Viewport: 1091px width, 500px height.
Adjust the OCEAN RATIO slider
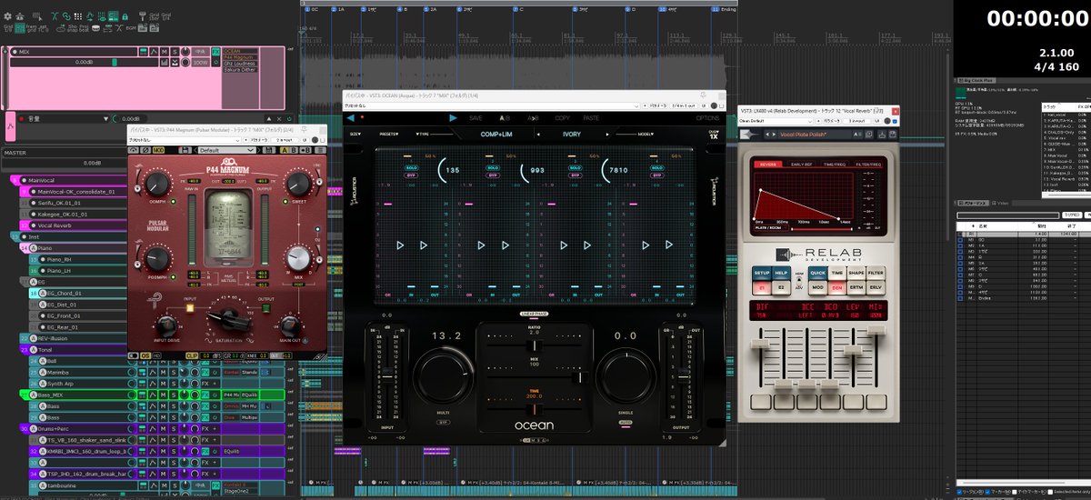535,345
